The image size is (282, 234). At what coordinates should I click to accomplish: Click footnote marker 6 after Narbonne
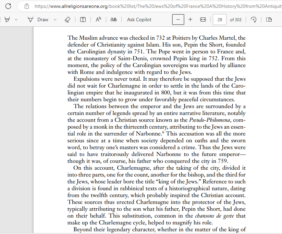coord(163,132)
